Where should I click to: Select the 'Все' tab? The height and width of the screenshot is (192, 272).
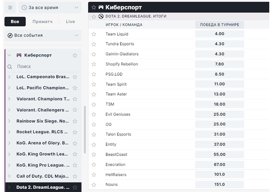[15, 22]
